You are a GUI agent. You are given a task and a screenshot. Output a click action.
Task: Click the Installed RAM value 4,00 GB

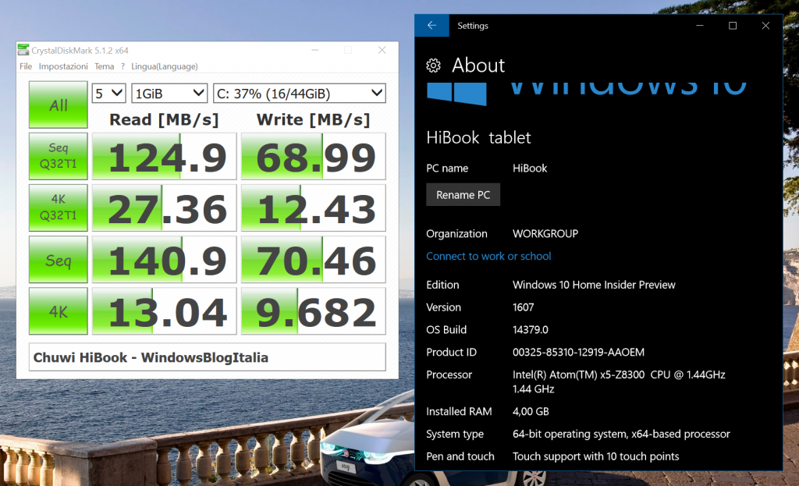[531, 411]
